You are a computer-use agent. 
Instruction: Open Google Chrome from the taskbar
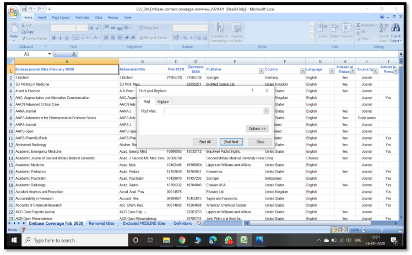(x=182, y=240)
